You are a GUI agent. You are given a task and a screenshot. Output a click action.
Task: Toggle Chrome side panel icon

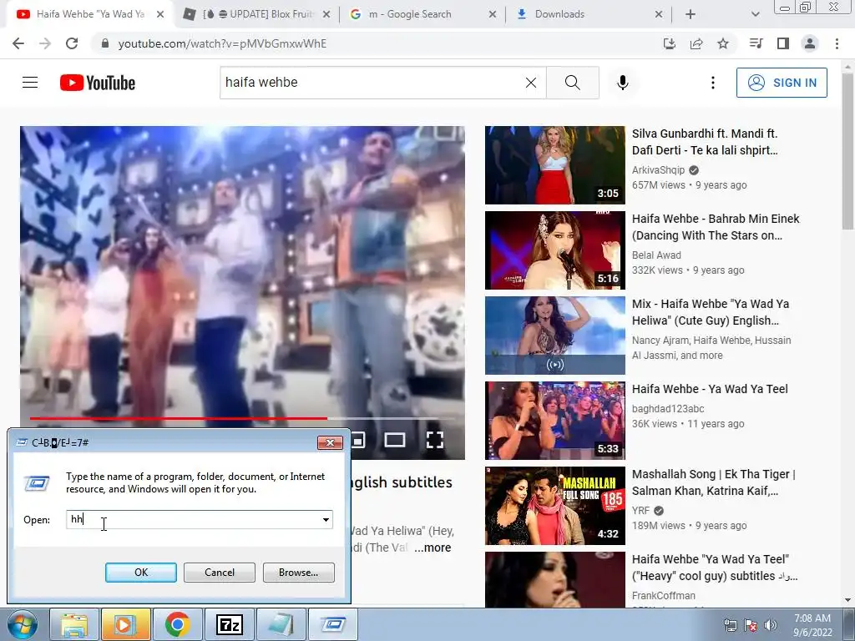[783, 43]
